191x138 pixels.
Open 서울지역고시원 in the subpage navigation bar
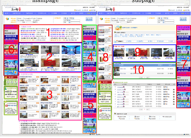click(112, 13)
